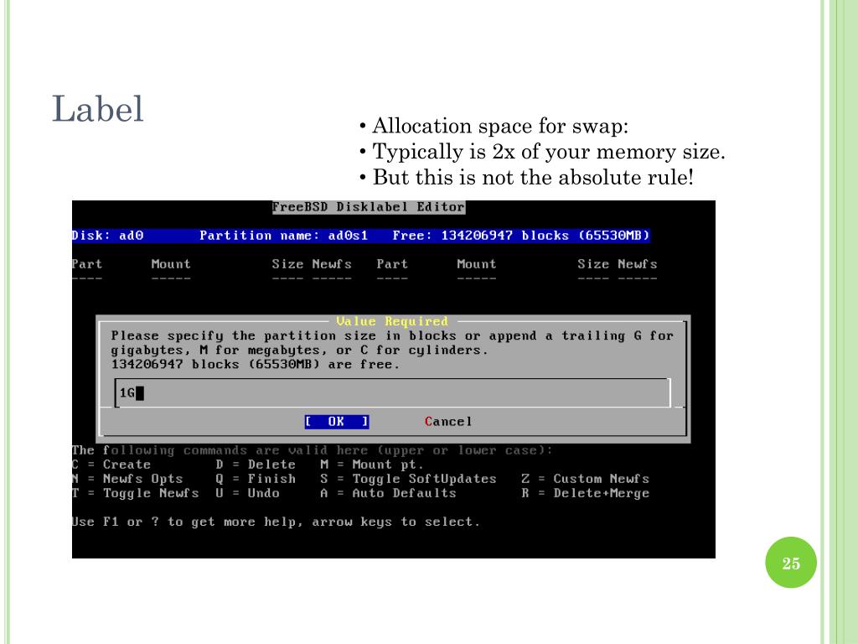Click the "Value Required" dialog title

pos(392,321)
